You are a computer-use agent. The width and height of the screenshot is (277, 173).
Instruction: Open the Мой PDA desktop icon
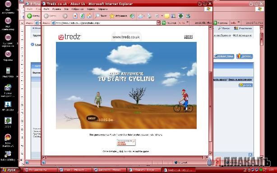pos(8,73)
